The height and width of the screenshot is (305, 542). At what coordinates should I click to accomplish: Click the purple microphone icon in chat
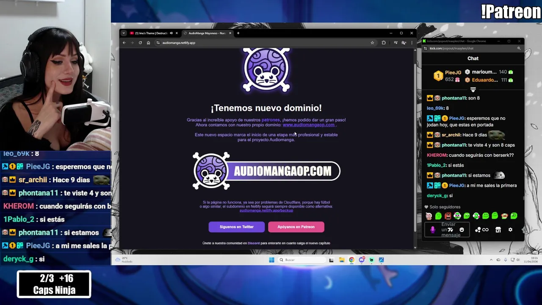click(433, 230)
